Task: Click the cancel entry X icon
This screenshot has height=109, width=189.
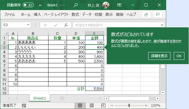Action: point(45,25)
